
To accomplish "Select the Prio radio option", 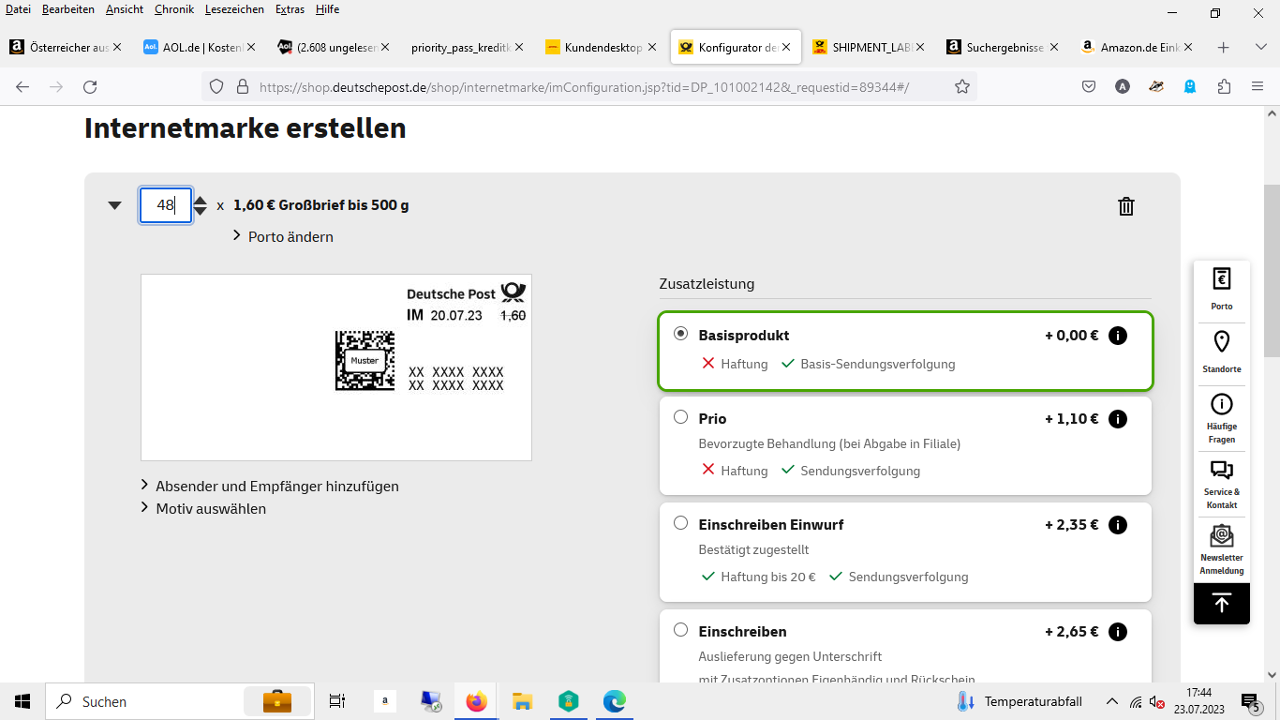I will [x=680, y=417].
